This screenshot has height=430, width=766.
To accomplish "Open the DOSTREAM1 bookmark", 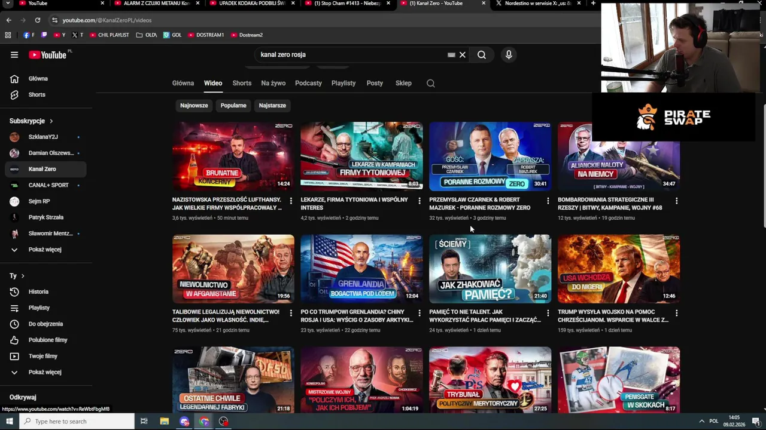I will (206, 35).
